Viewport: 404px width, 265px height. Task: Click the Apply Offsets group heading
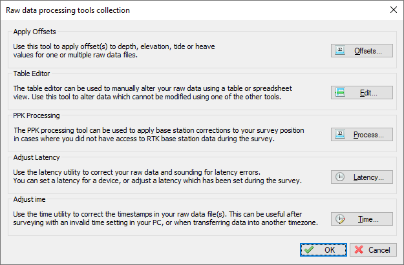pyautogui.click(x=34, y=32)
